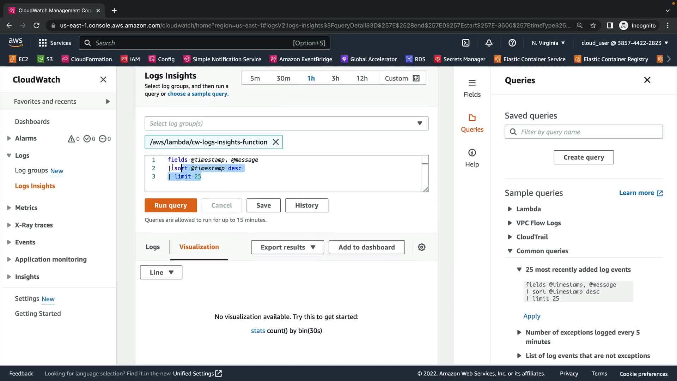
Task: Switch to the Logs tab
Action: 153,247
